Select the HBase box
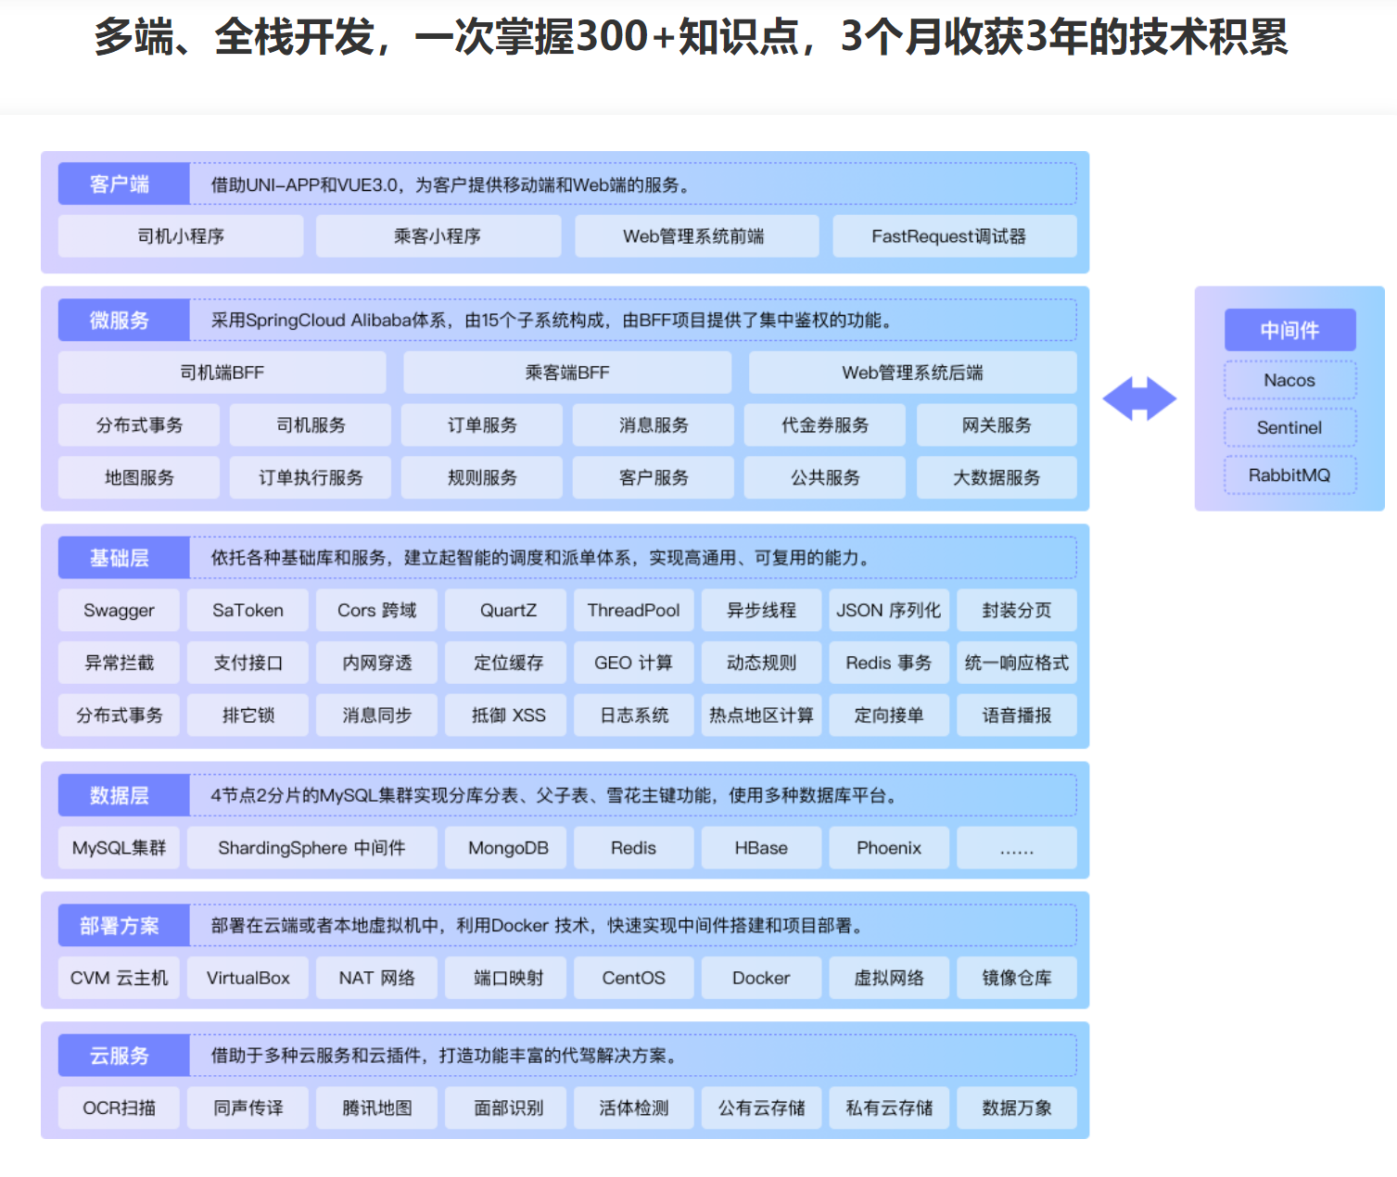 (762, 847)
